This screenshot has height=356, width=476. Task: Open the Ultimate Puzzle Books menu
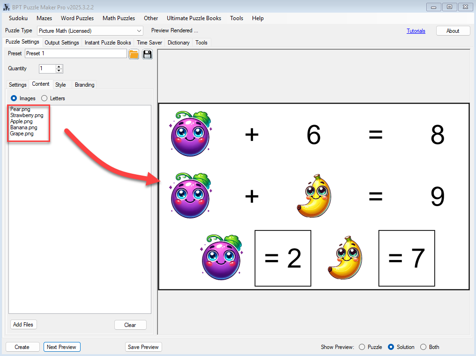(193, 18)
